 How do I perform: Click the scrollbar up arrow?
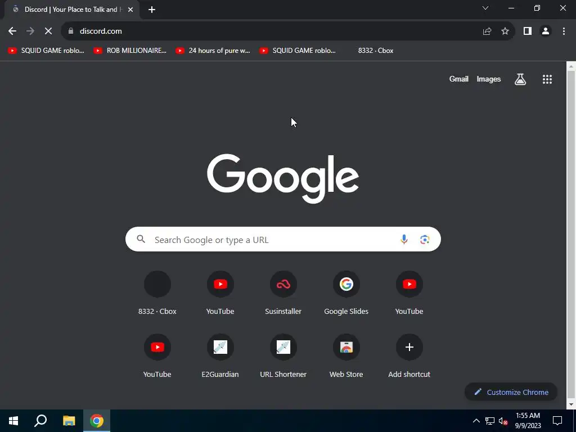click(x=571, y=66)
